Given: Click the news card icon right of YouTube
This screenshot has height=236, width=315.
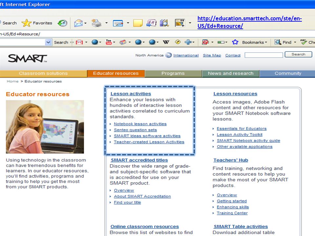Looking at the screenshot, I should click(122, 42).
